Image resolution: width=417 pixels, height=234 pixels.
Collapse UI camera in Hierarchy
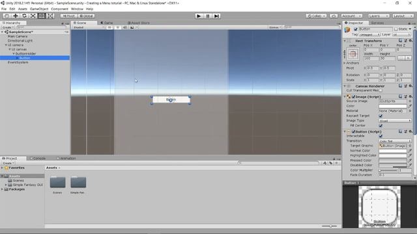(x=6, y=45)
